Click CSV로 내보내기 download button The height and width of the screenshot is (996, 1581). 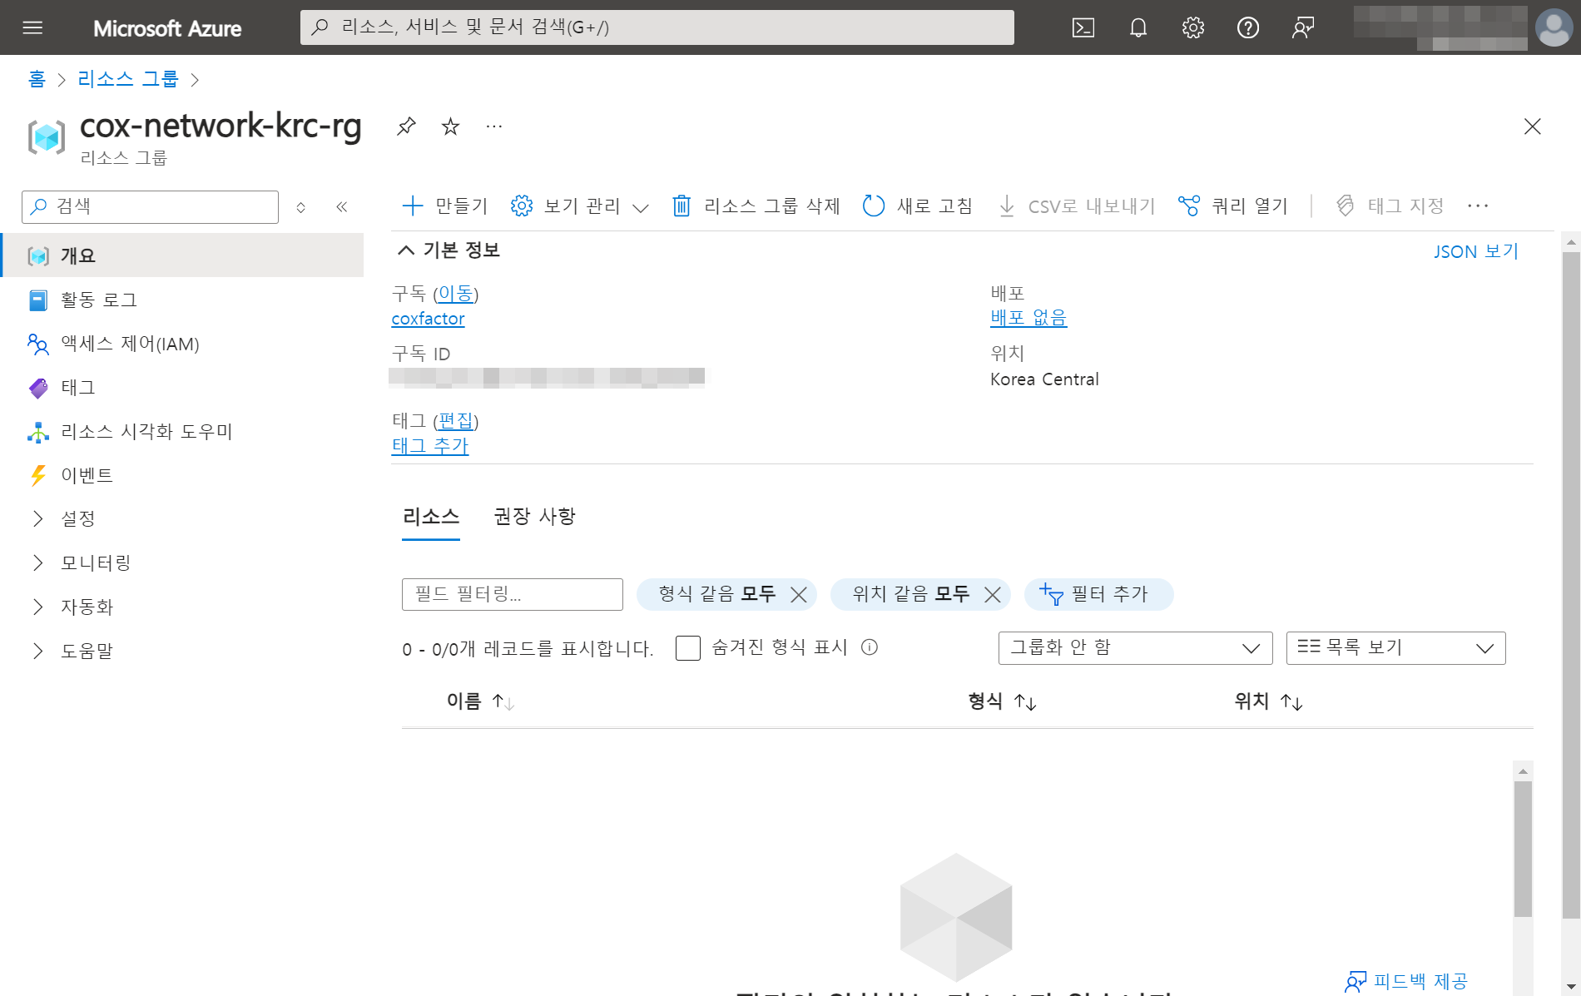click(x=1077, y=206)
